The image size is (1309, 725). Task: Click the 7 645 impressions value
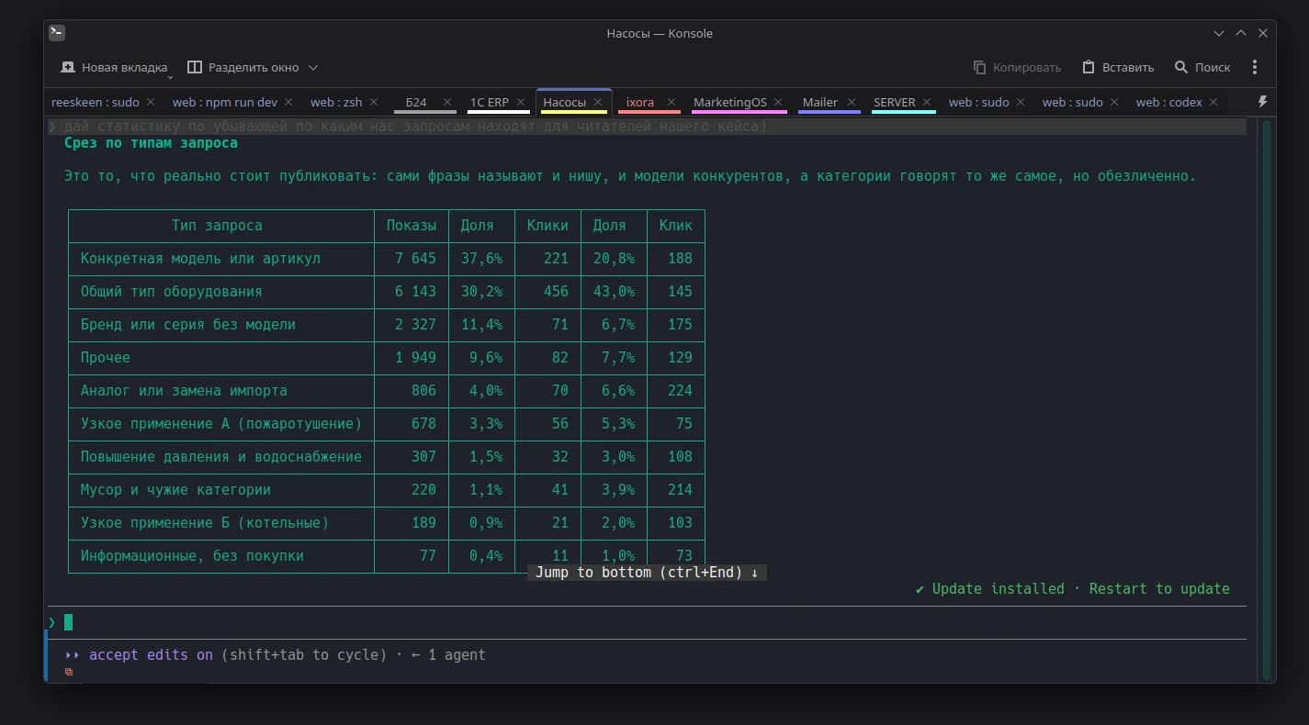[x=415, y=259]
